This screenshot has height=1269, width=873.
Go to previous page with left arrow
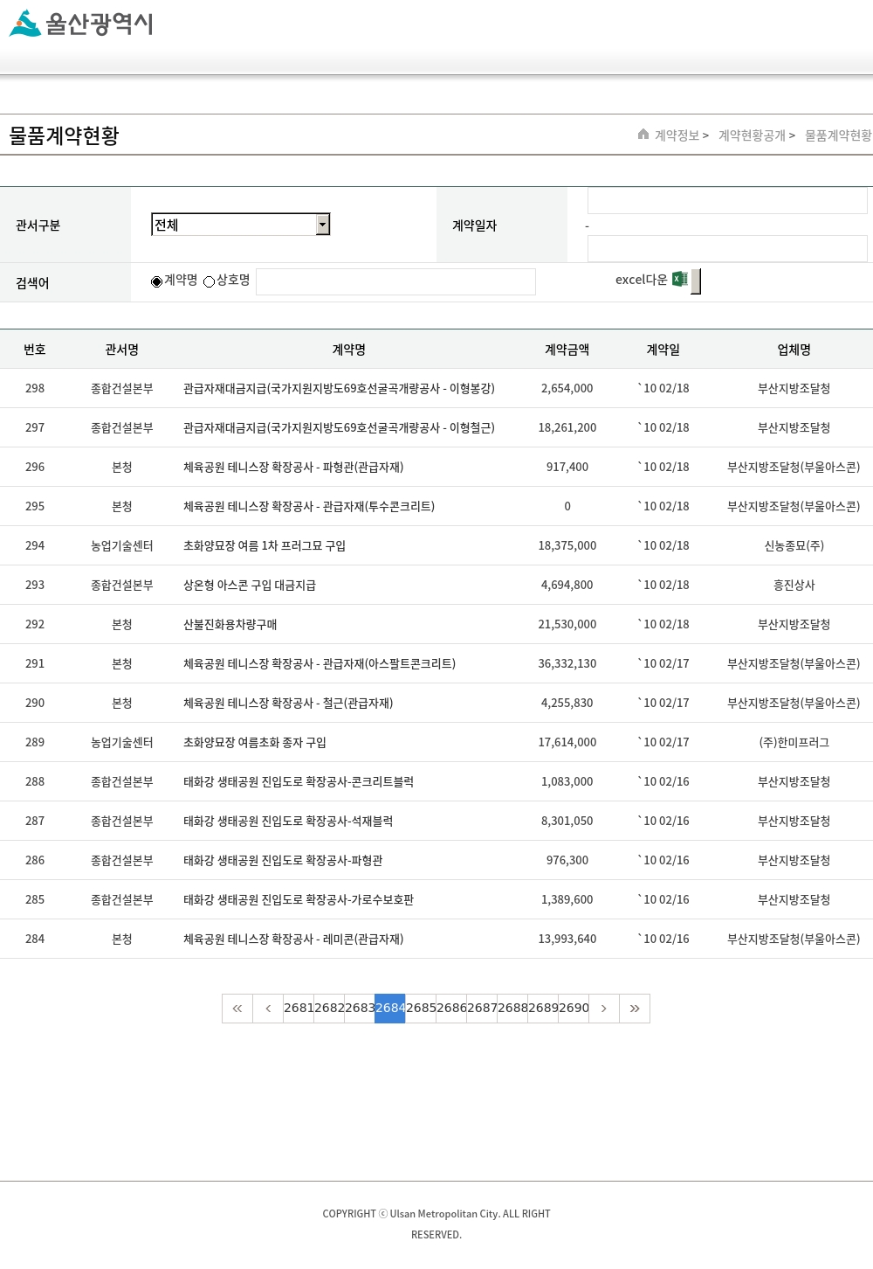click(268, 1009)
